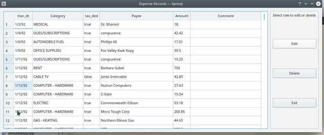Screen dimensions: 324x135
Task: Click the vertical scrollbar handle of the table
Action: coord(264,17)
